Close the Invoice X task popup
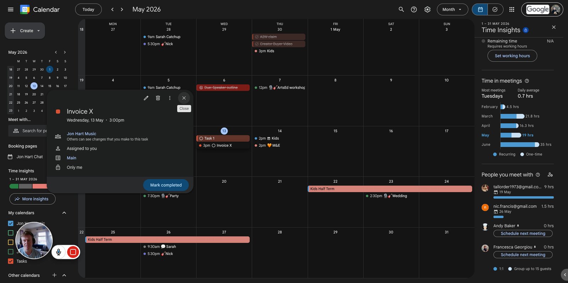The height and width of the screenshot is (283, 568). (184, 98)
